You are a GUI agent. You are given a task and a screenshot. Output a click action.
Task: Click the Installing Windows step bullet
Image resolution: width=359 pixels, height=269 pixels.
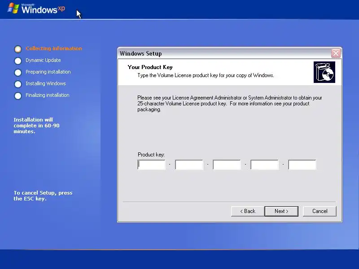pos(18,84)
